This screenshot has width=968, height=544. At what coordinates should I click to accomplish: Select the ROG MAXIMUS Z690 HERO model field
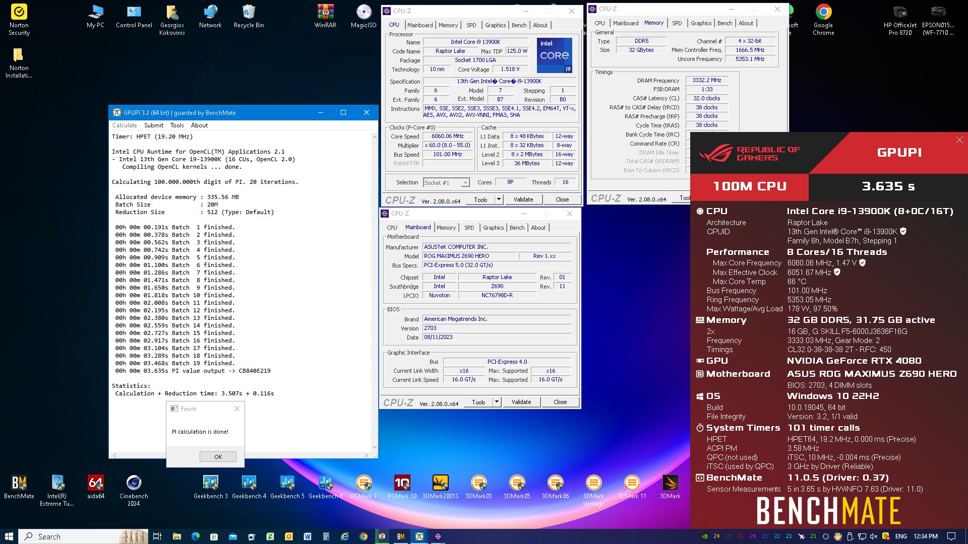[x=470, y=256]
